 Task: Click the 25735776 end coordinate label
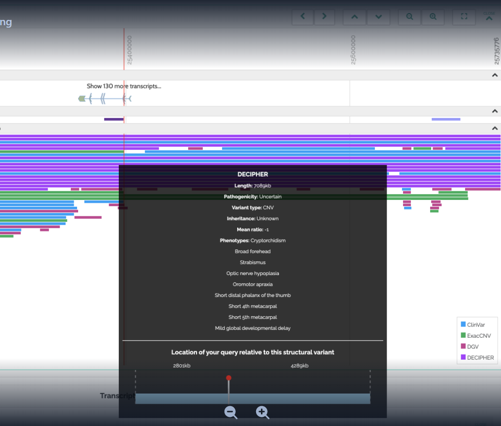click(x=496, y=51)
